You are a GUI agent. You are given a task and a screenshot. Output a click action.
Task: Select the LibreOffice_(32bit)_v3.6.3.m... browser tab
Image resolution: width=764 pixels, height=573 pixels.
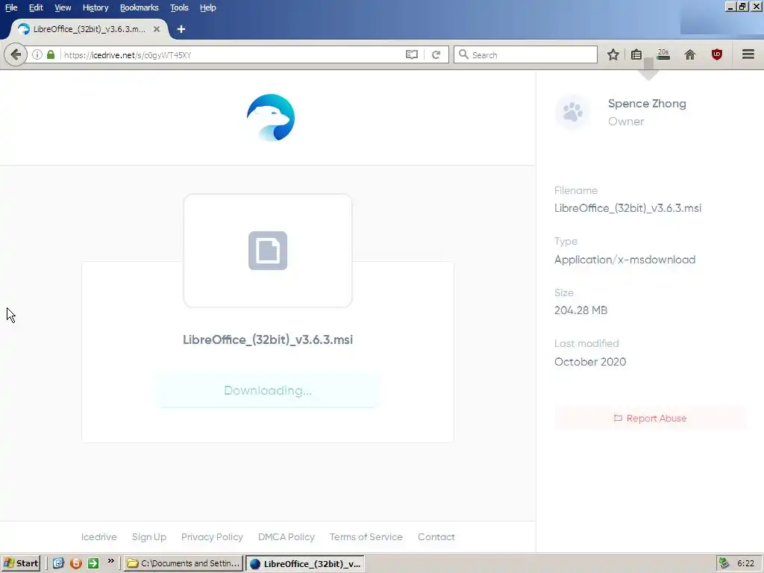[x=89, y=29]
